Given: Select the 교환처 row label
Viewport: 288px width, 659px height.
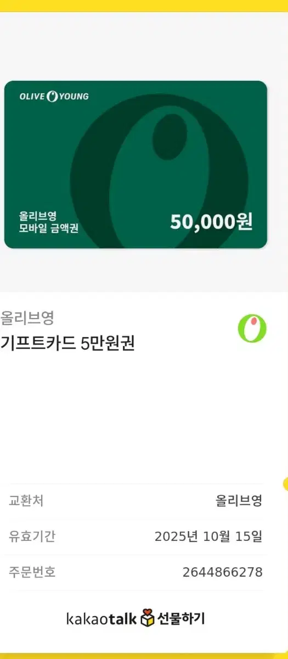Looking at the screenshot, I should click(26, 501).
